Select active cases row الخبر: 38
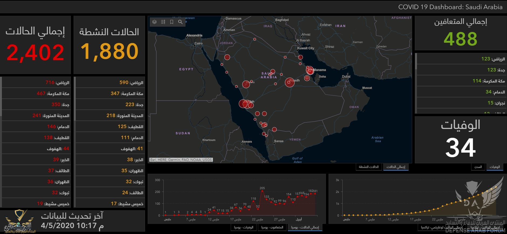507x234 pixels. pos(110,159)
